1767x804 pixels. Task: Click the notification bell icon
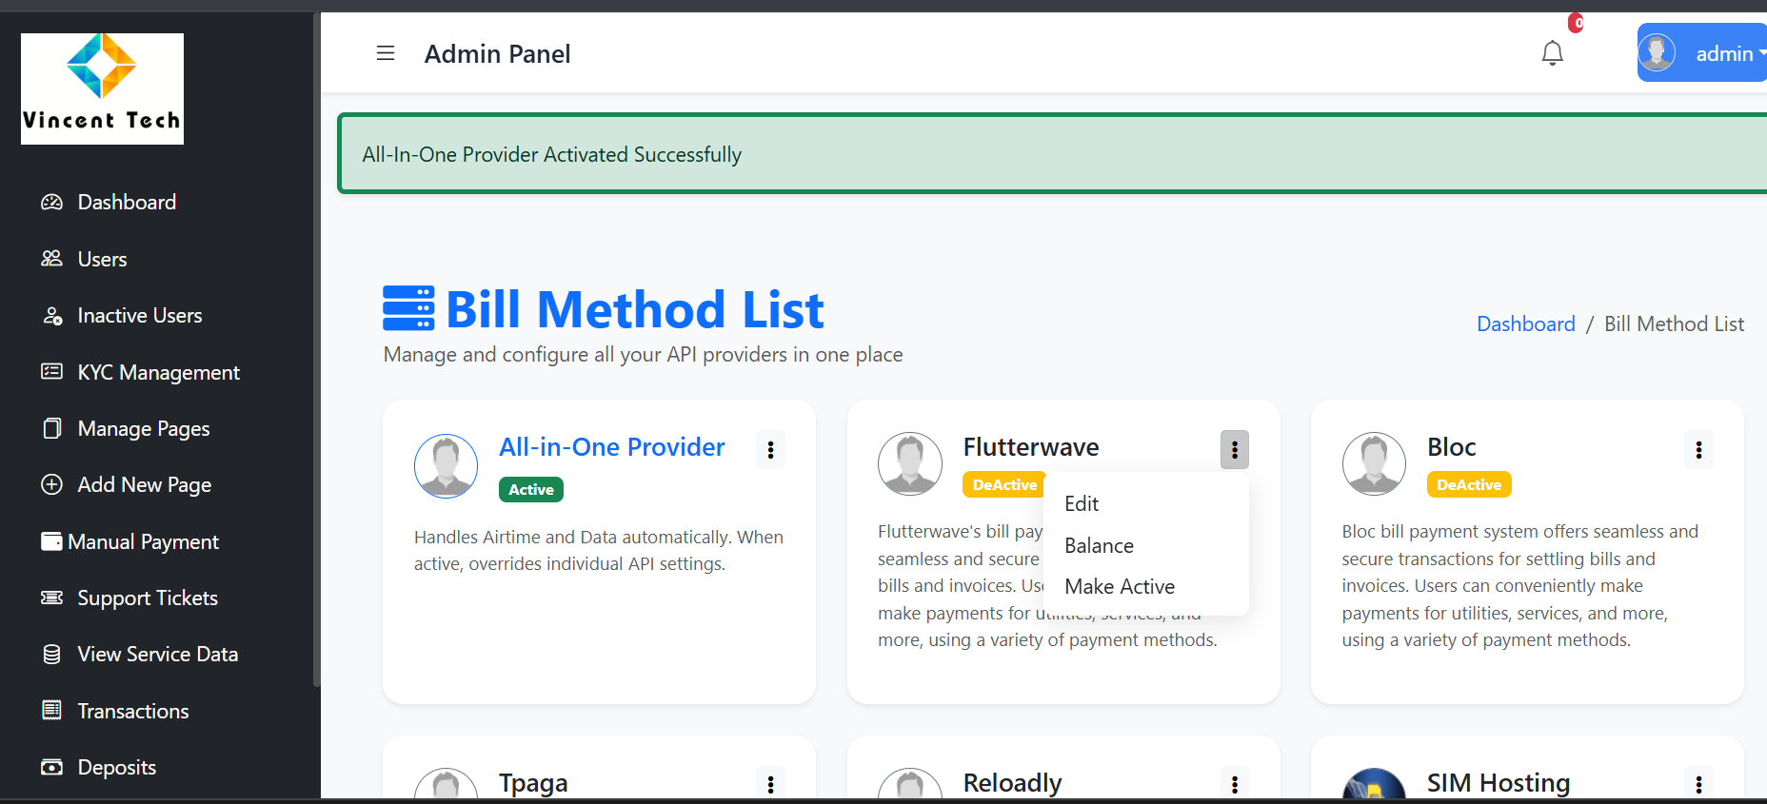1552,53
